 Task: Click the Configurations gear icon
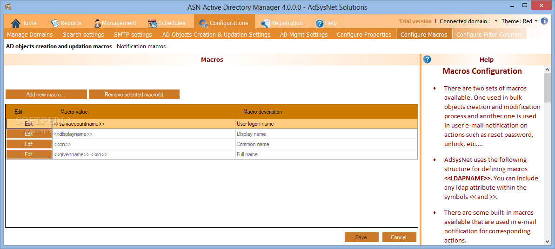[x=203, y=23]
